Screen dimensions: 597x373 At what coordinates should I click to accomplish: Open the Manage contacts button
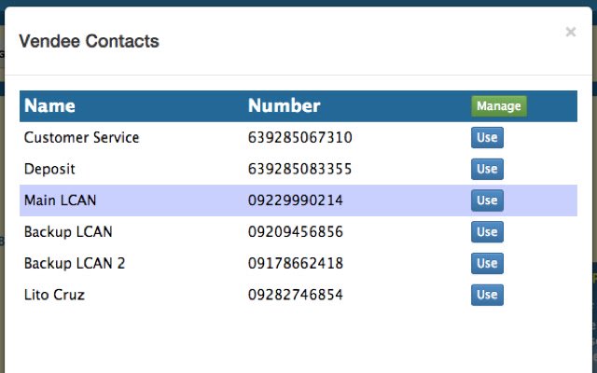coord(499,105)
